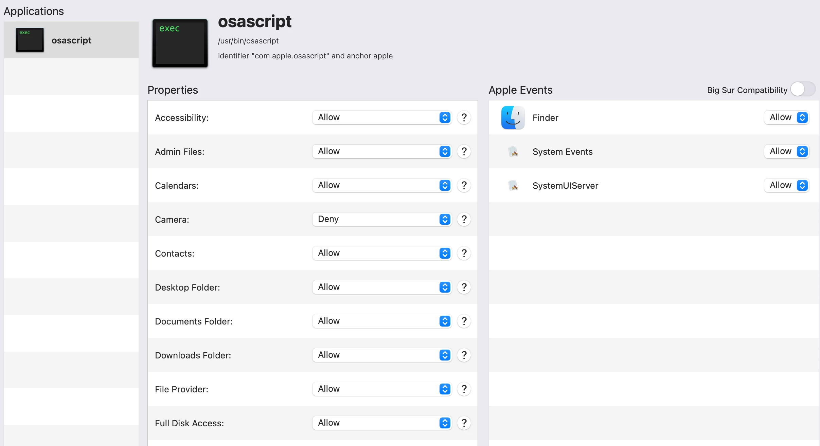Image resolution: width=820 pixels, height=446 pixels.
Task: Click the Properties section heading
Action: [x=173, y=90]
